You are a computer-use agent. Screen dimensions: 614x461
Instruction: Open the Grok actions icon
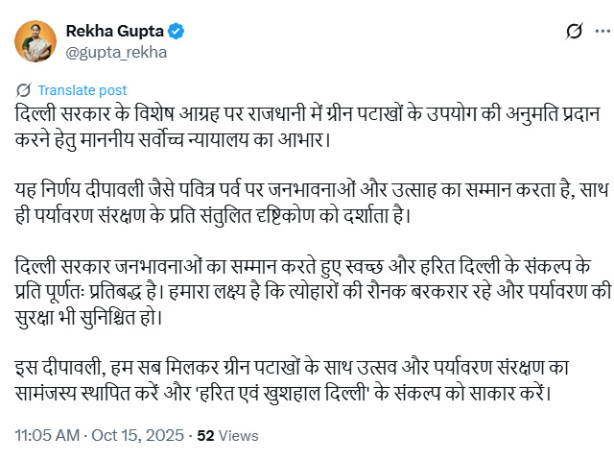[x=574, y=32]
